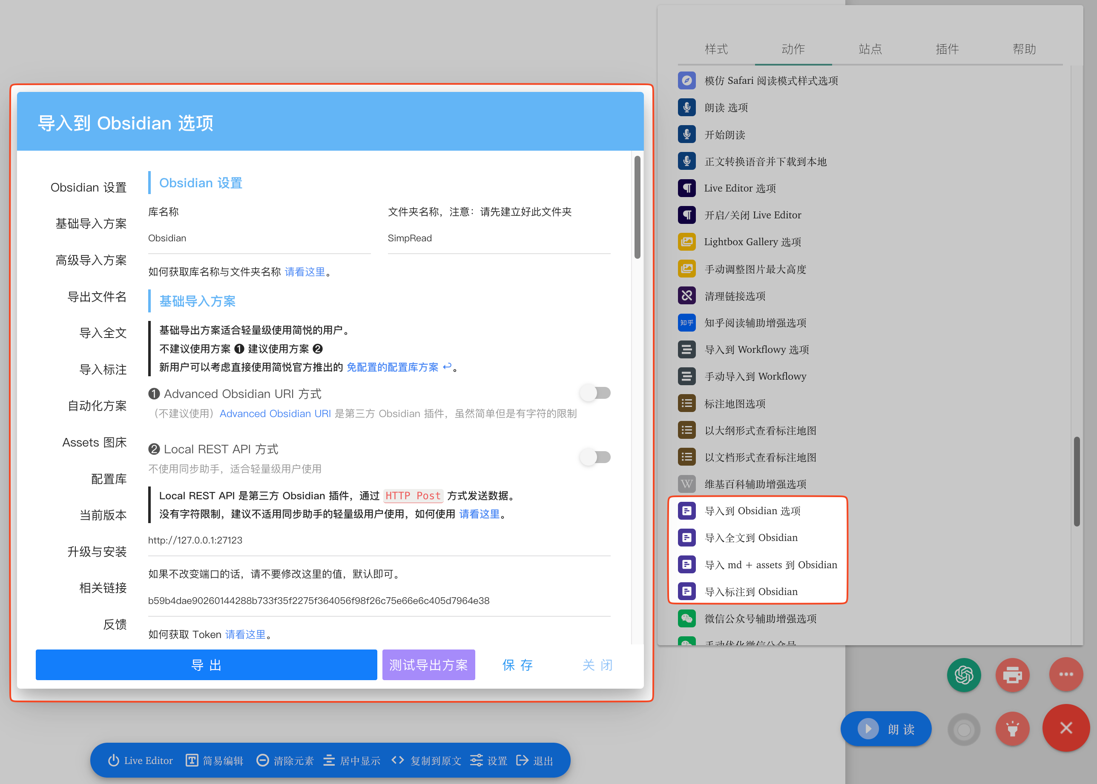Switch to the 插件 tab
Screen dimensions: 1097x784
(x=947, y=49)
